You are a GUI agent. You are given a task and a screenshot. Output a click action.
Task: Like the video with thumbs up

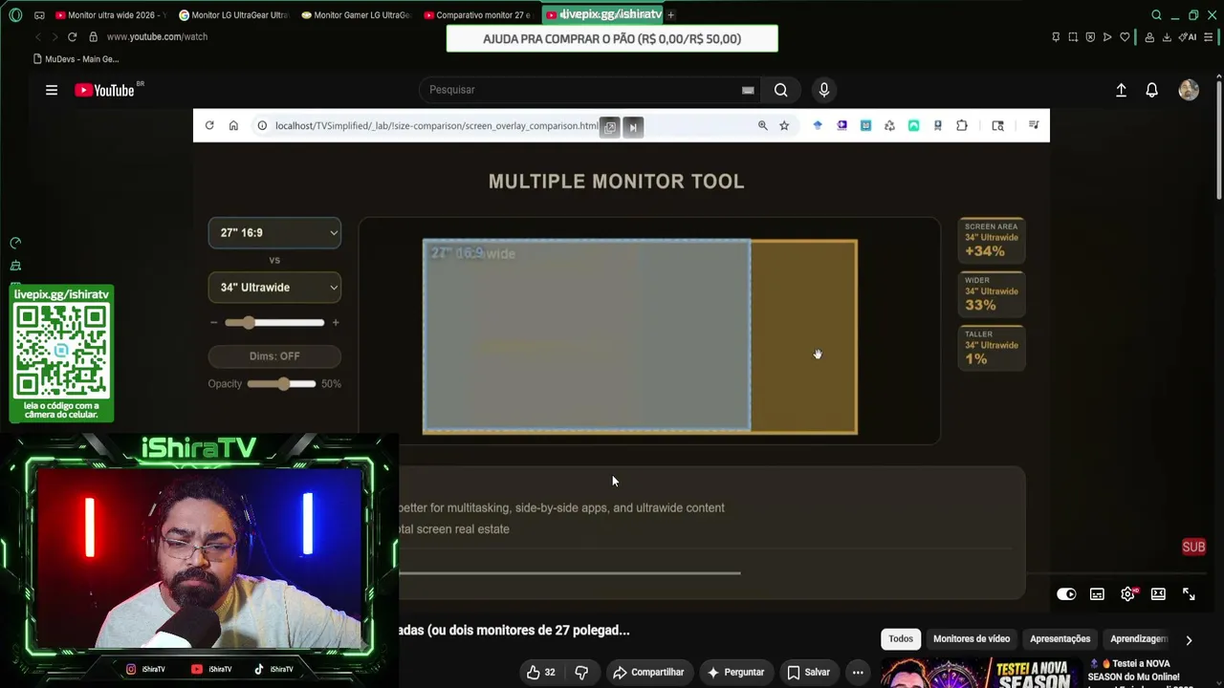[541, 673]
